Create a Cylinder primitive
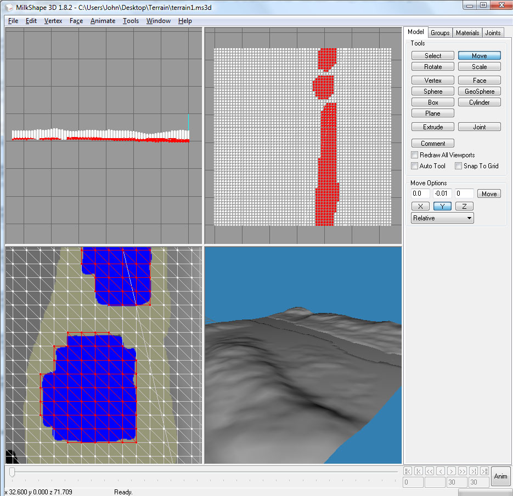Image resolution: width=513 pixels, height=496 pixels. point(480,102)
